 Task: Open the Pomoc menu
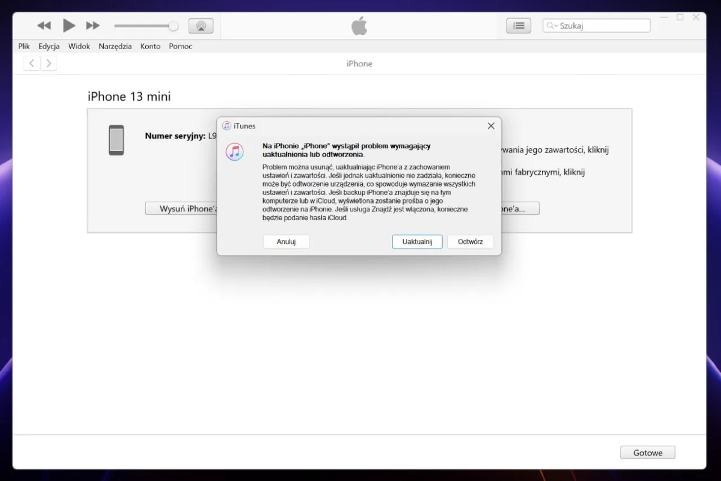180,46
